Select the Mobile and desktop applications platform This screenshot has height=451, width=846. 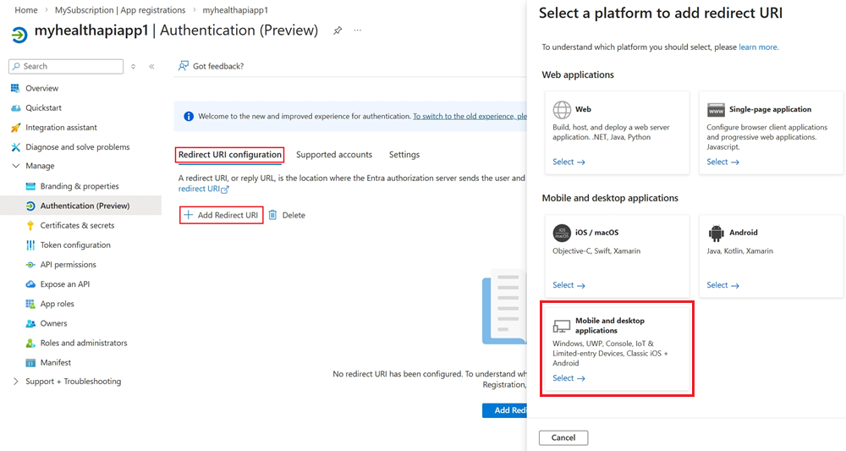(x=617, y=347)
